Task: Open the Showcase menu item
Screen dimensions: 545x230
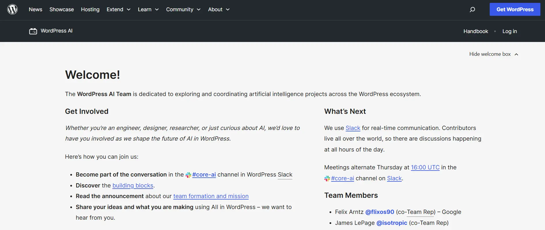Action: 62,9
